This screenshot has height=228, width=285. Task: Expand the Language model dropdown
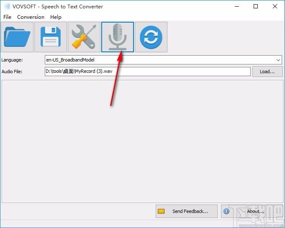click(278, 60)
